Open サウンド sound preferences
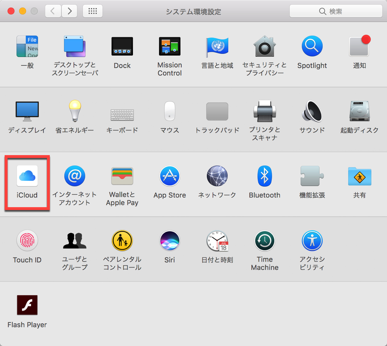 click(312, 111)
